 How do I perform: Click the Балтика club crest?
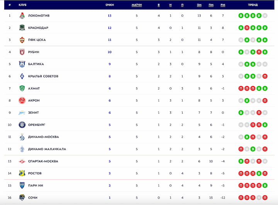point(22,64)
